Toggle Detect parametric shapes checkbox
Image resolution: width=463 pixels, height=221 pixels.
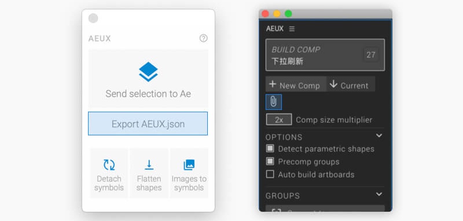pyautogui.click(x=270, y=149)
